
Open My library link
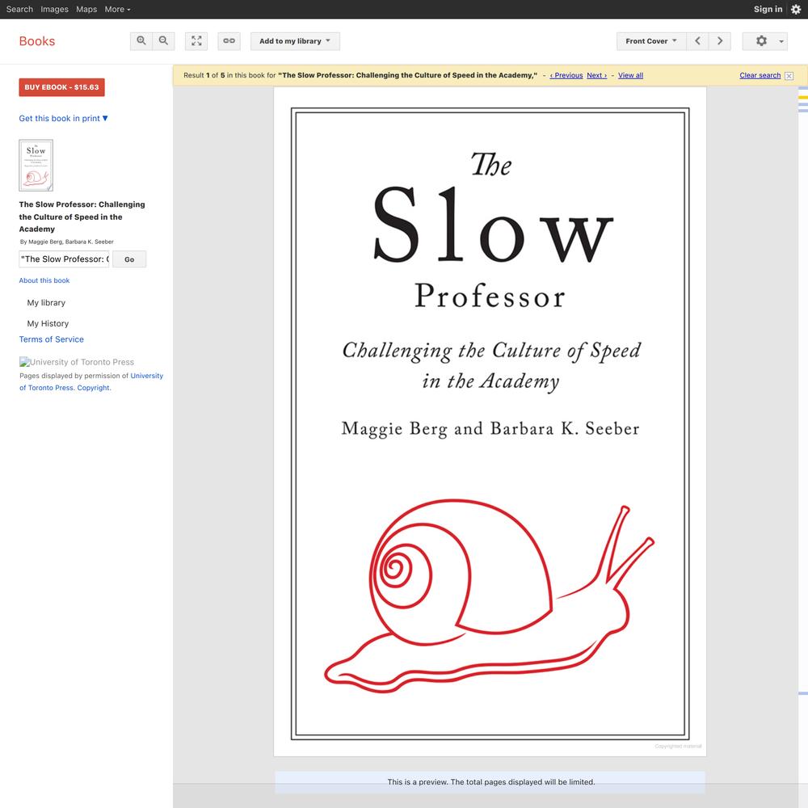click(x=46, y=303)
